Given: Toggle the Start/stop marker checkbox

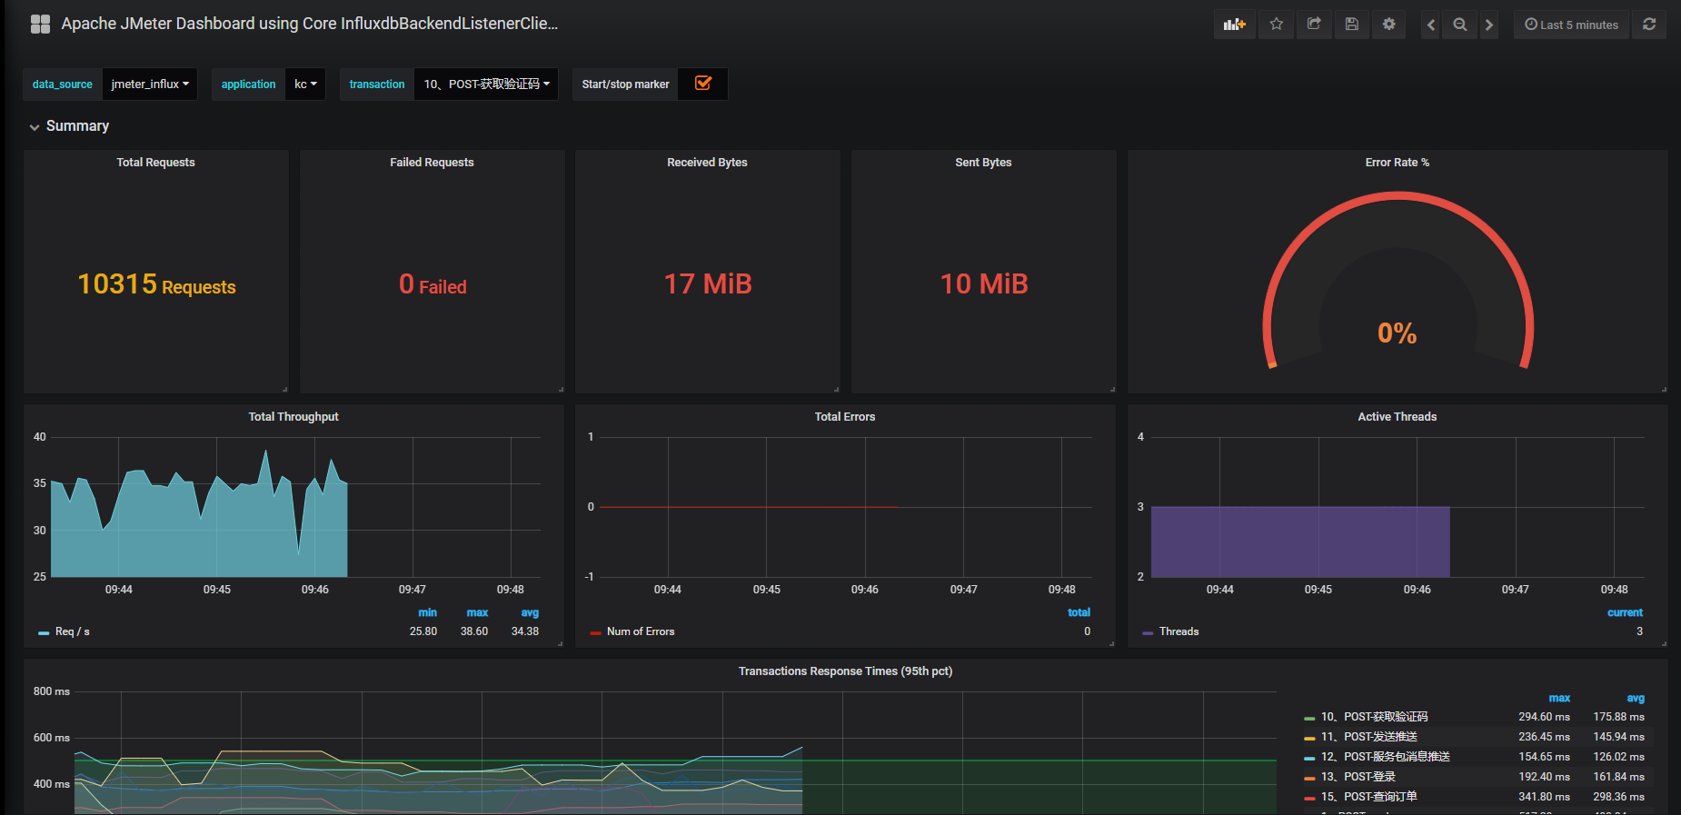Looking at the screenshot, I should (x=703, y=84).
